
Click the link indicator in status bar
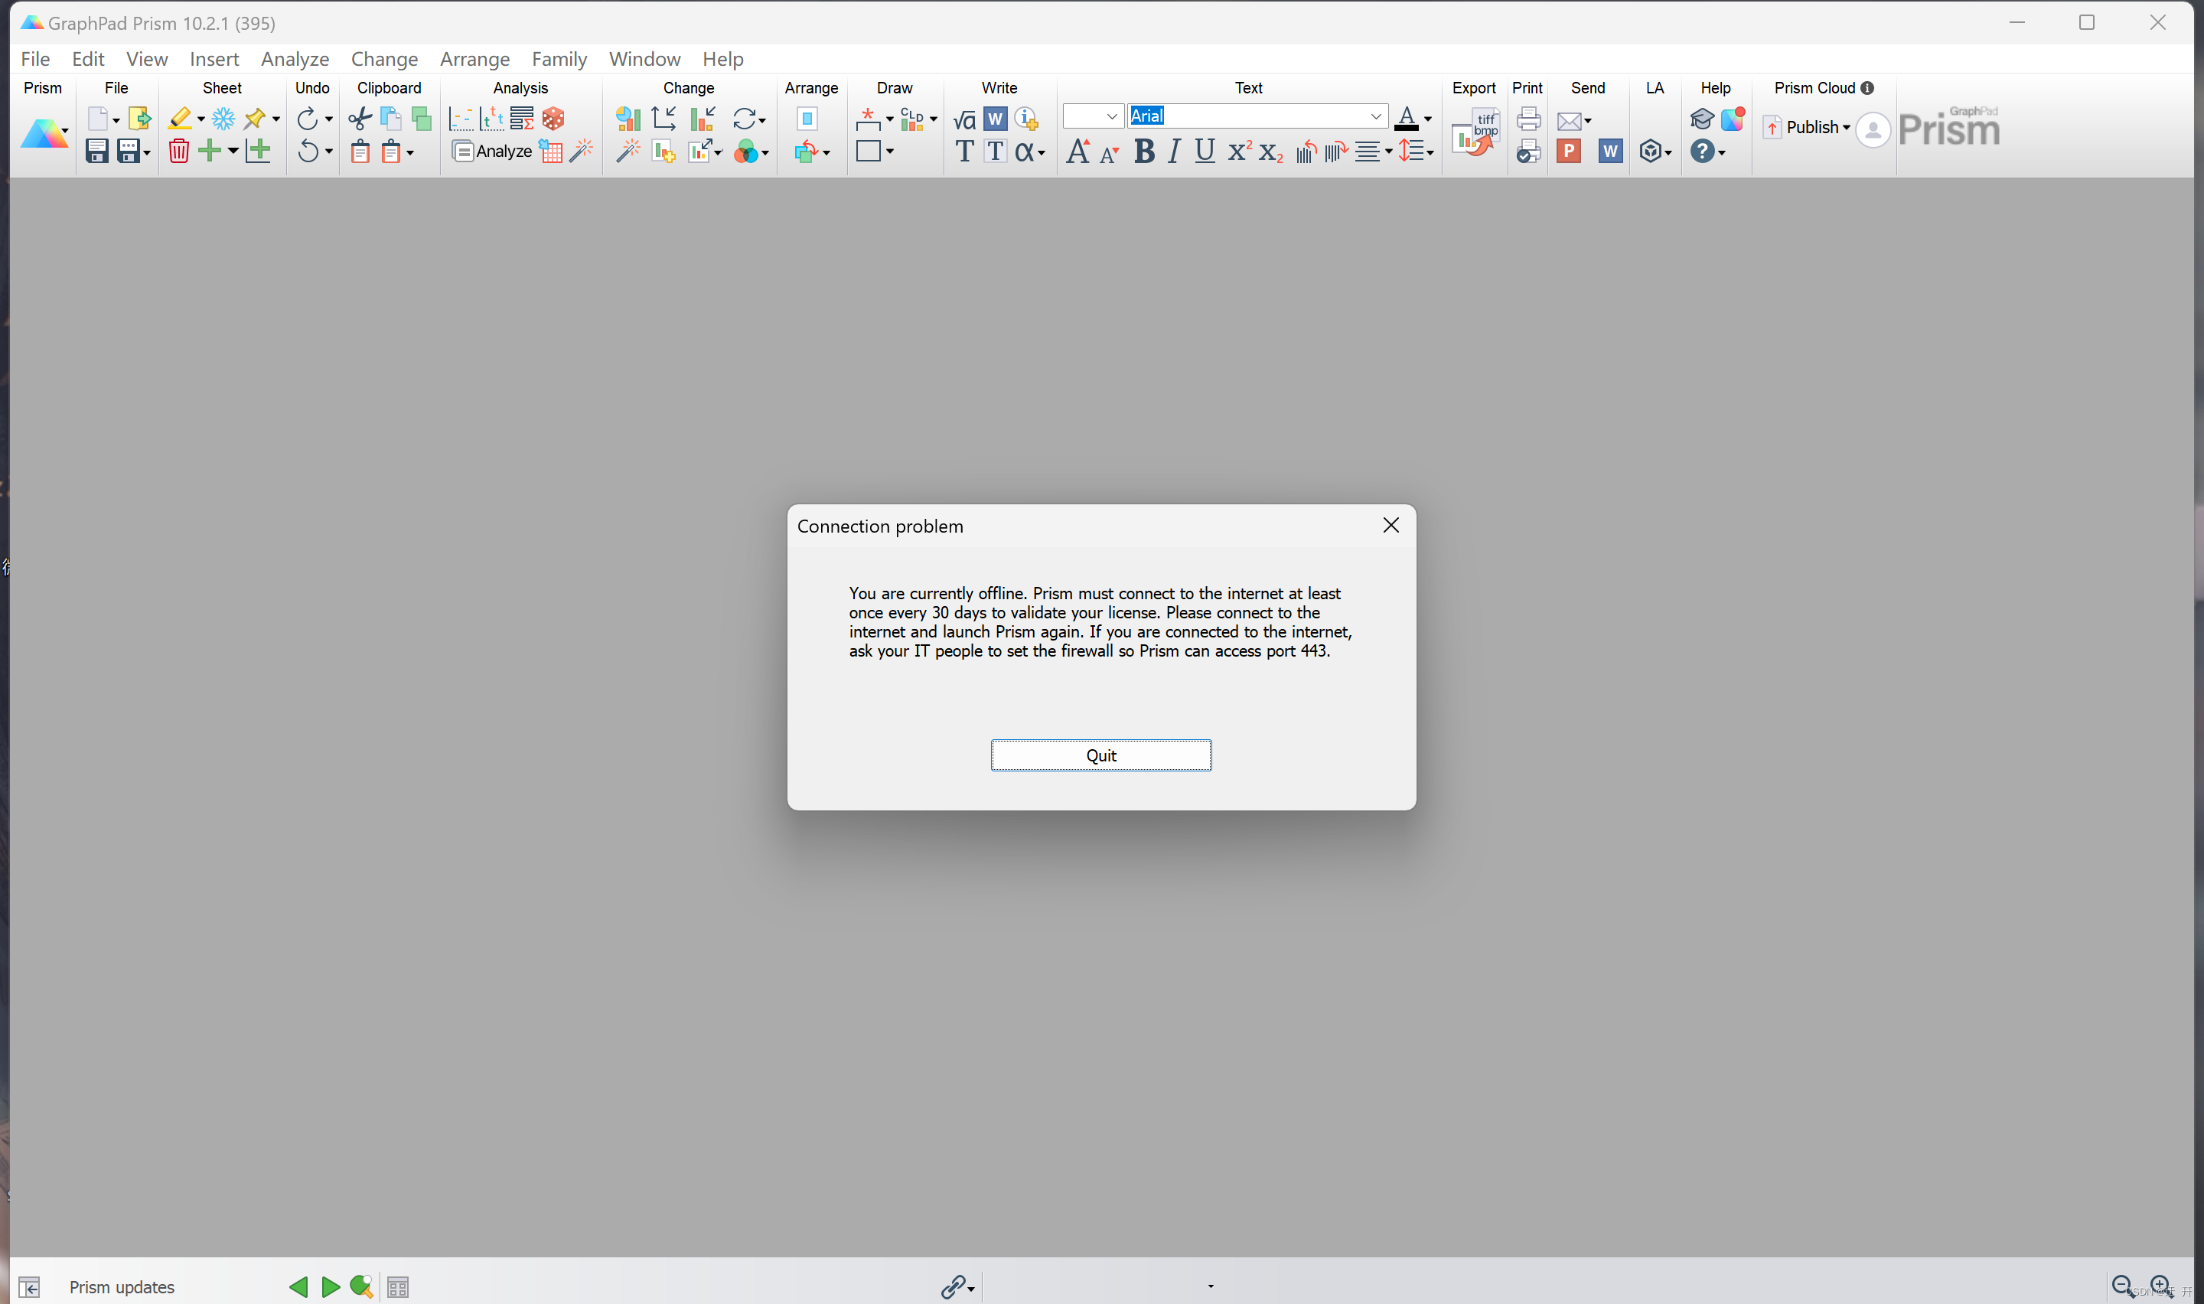point(956,1286)
